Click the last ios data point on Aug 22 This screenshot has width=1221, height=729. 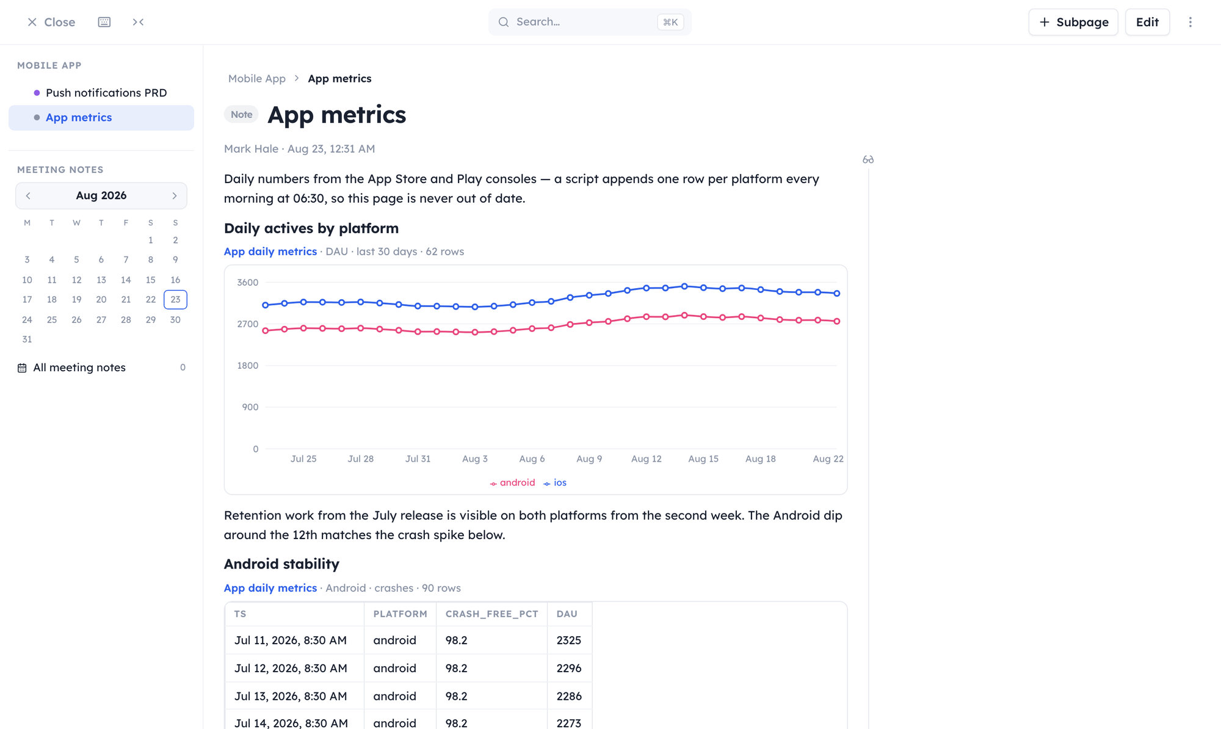pos(837,294)
